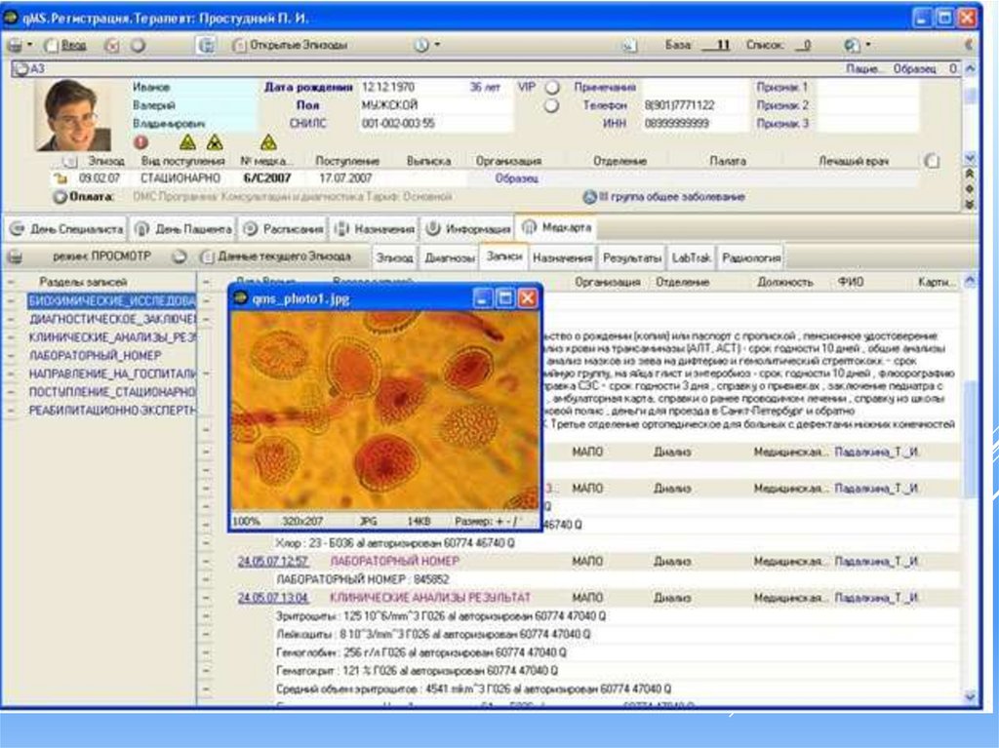
Task: Select ДИАГНОСТИЧЕСКОЕ_ЗАКЛЮЧЕ tree item
Action: click(x=113, y=319)
